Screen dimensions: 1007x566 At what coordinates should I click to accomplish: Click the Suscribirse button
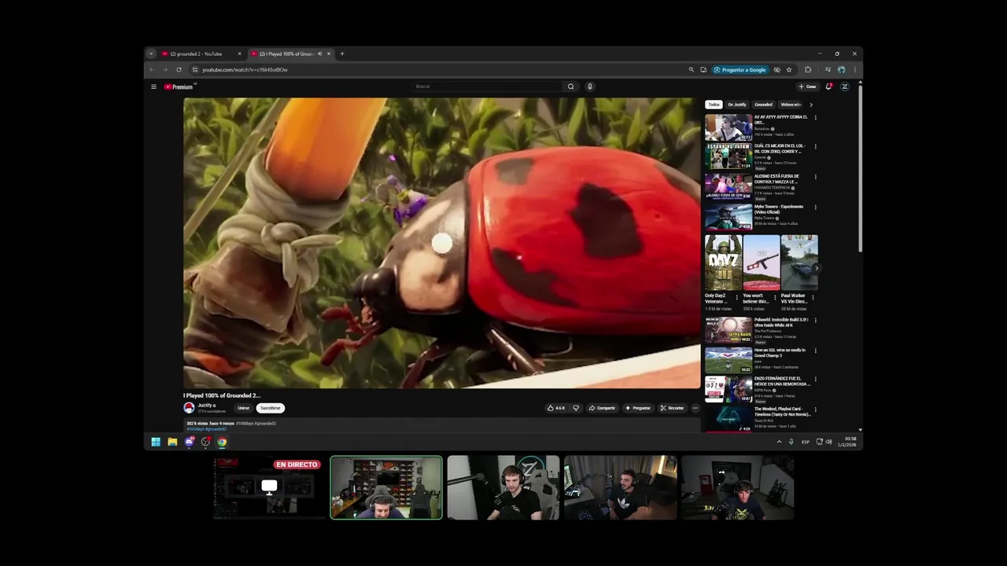click(x=271, y=408)
